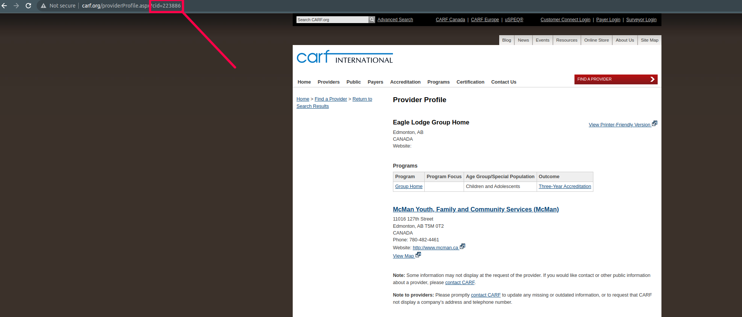Switch to the Resources tab
742x317 pixels.
[x=567, y=40]
